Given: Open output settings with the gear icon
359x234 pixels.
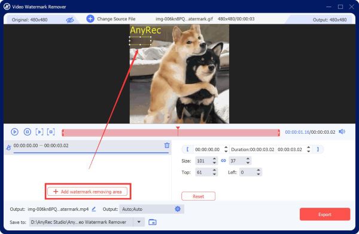Looking at the screenshot, I should click(x=178, y=209).
